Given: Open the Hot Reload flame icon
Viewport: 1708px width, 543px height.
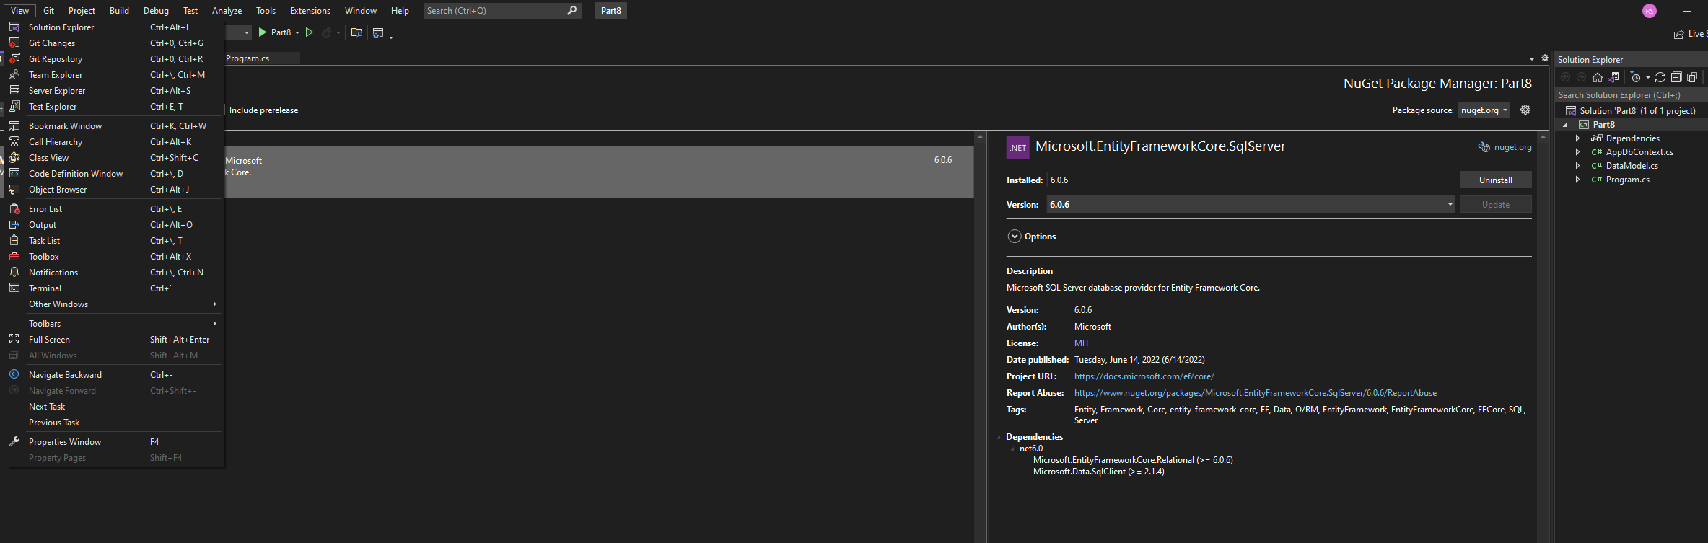Looking at the screenshot, I should click(x=326, y=32).
